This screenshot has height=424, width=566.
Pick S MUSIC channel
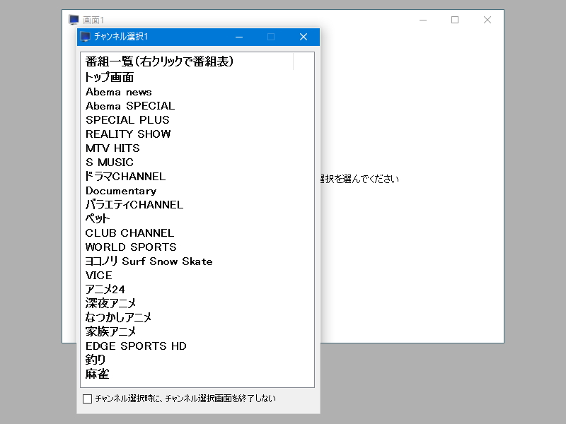[x=110, y=163]
